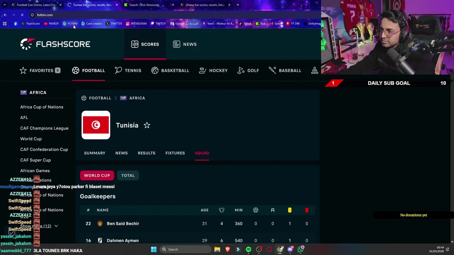Open the Scores section
The width and height of the screenshot is (454, 255).
(x=145, y=44)
